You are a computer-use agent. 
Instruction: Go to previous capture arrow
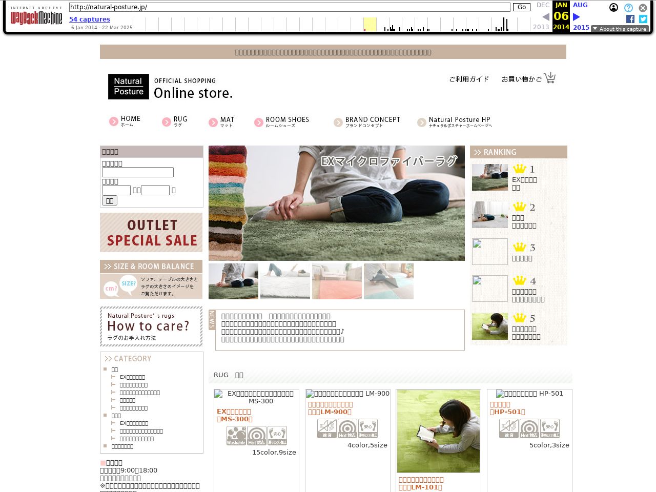tap(546, 17)
